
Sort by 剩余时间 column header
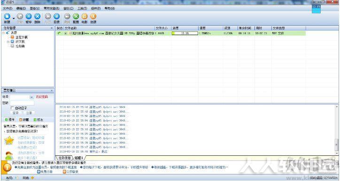(x=246, y=28)
